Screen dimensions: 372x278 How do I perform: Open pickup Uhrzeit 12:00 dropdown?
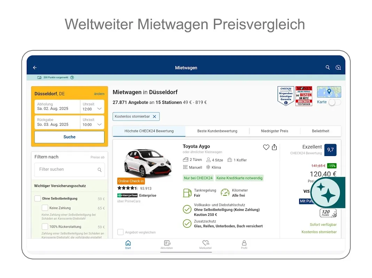(x=92, y=107)
